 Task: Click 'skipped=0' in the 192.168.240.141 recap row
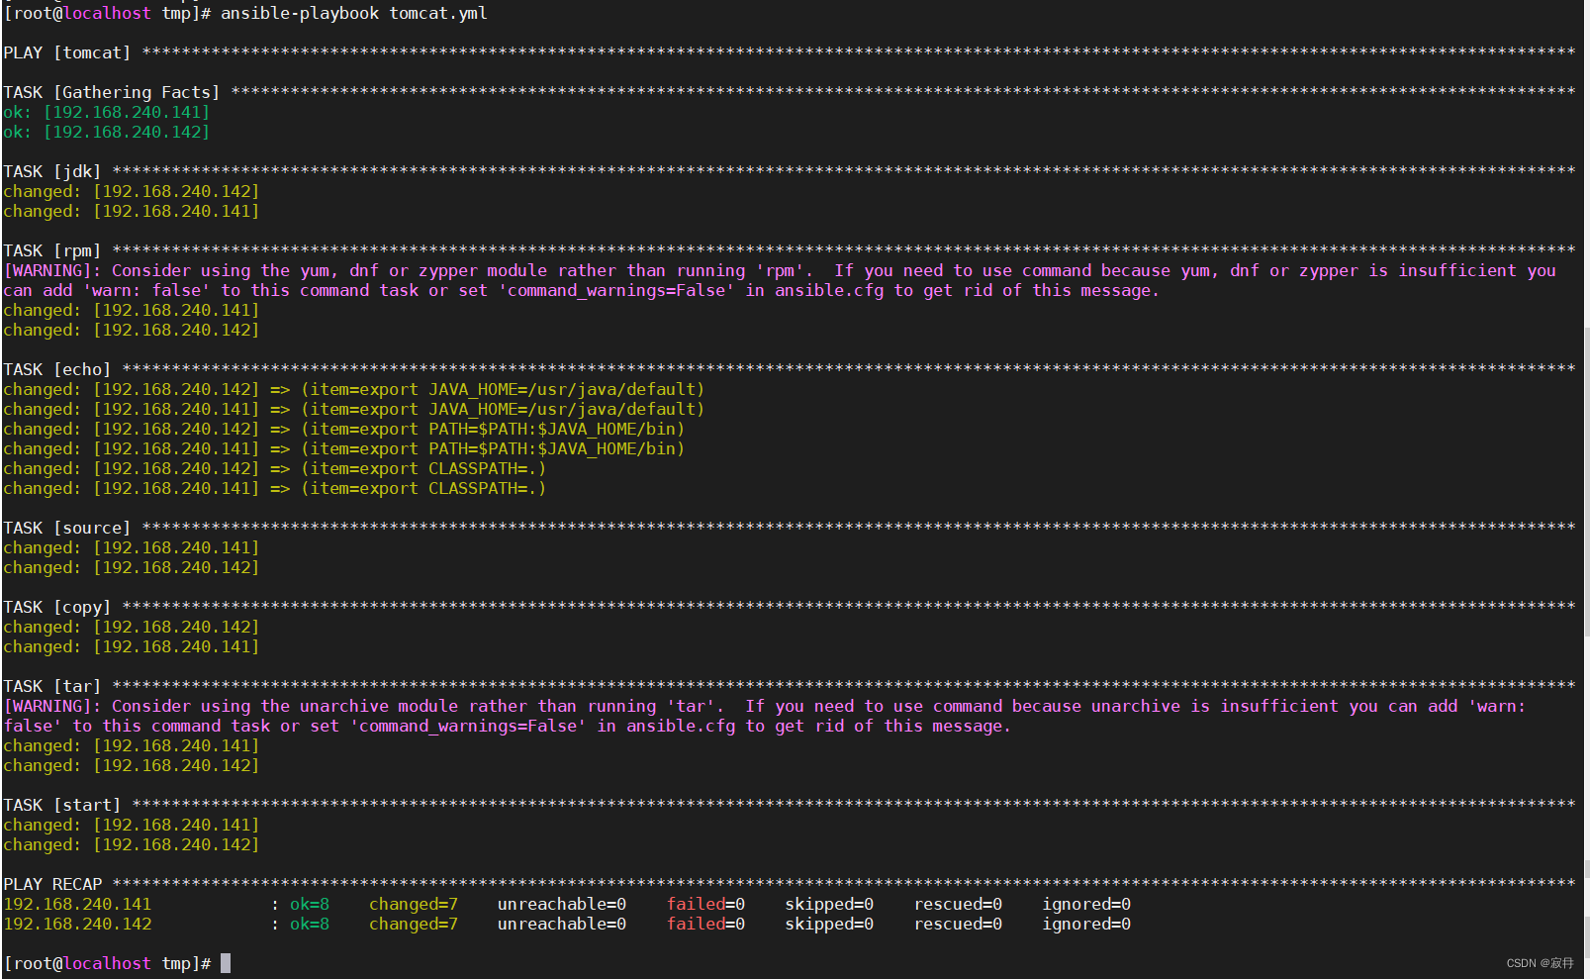[x=829, y=905]
